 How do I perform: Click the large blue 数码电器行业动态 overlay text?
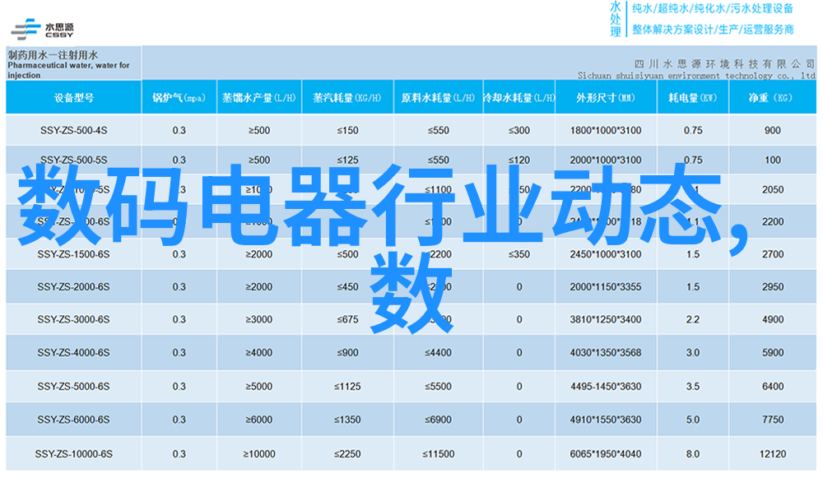click(380, 206)
